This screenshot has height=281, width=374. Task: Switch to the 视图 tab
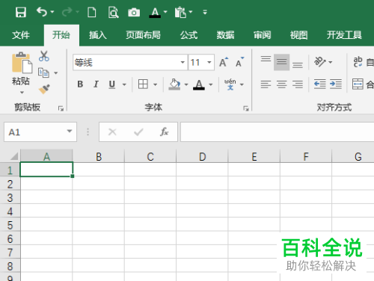coord(298,35)
